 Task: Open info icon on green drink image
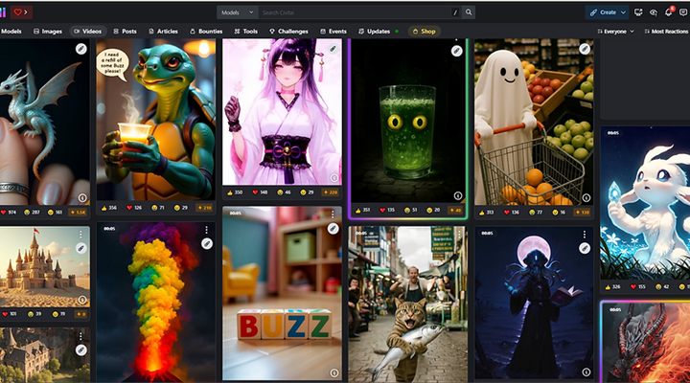(x=458, y=195)
